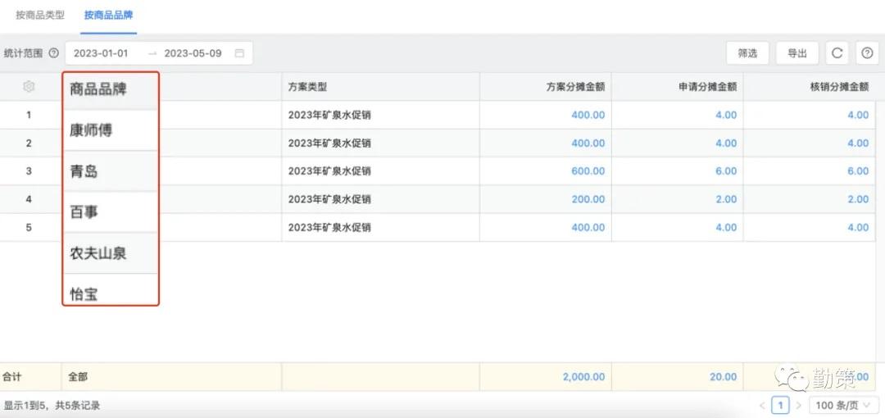Image resolution: width=885 pixels, height=418 pixels.
Task: Open column settings gear icon
Action: pyautogui.click(x=29, y=87)
